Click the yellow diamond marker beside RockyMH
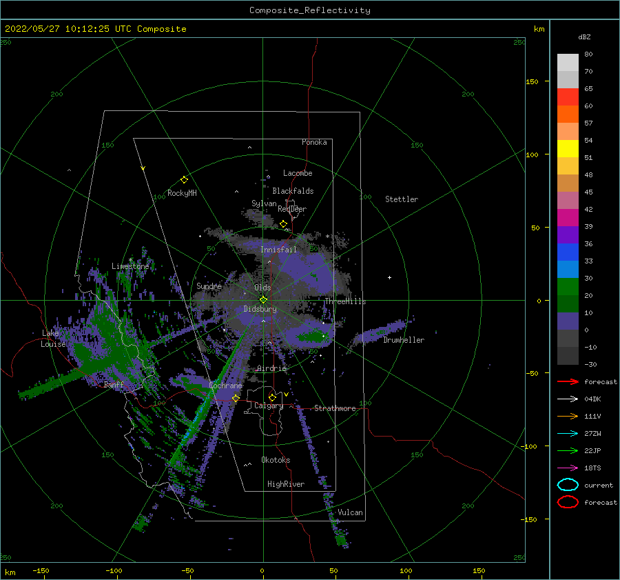This screenshot has height=580, width=620. click(184, 180)
